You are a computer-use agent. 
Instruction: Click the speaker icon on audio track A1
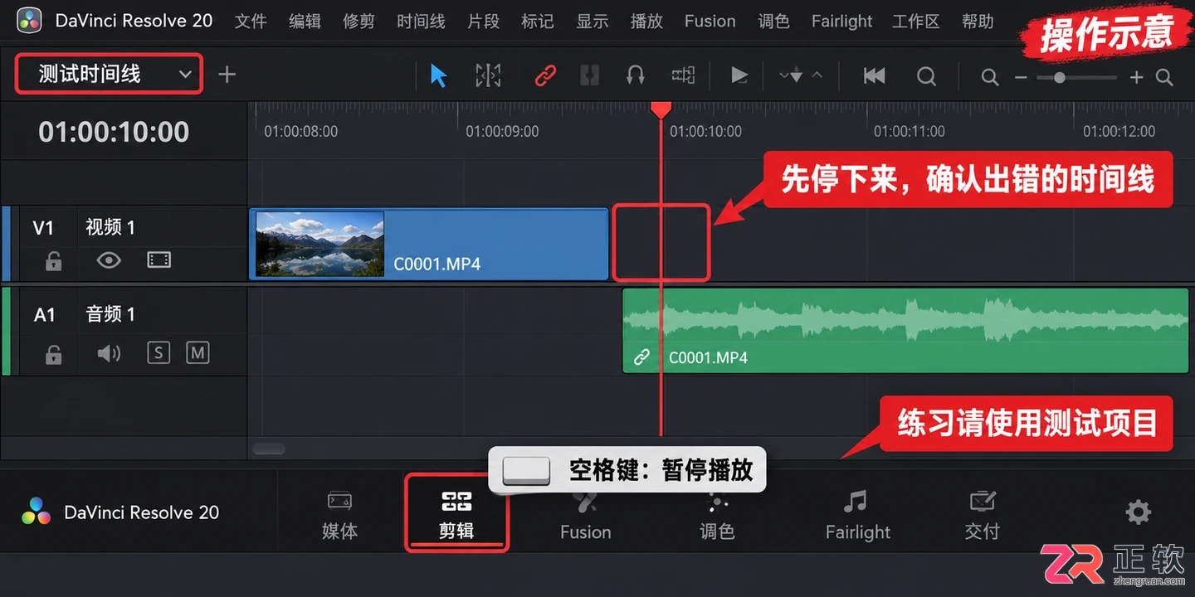(x=109, y=354)
